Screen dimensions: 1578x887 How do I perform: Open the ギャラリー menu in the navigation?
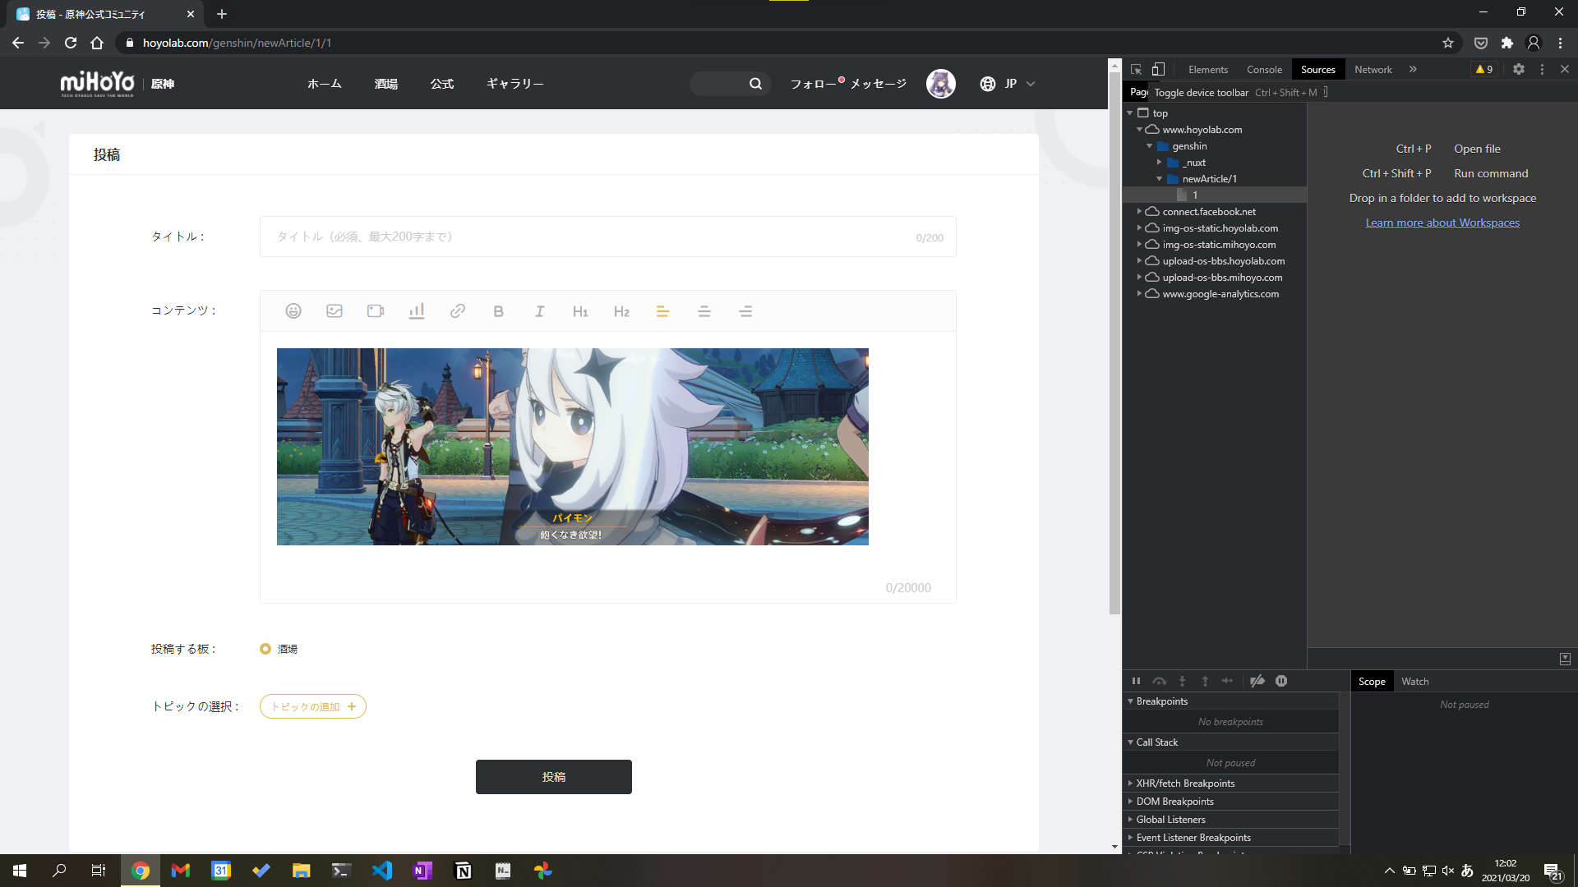(514, 83)
